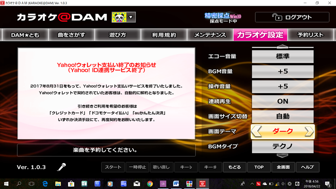Open the Windows Start menu
Image resolution: width=336 pixels, height=189 pixels.
tap(6, 184)
